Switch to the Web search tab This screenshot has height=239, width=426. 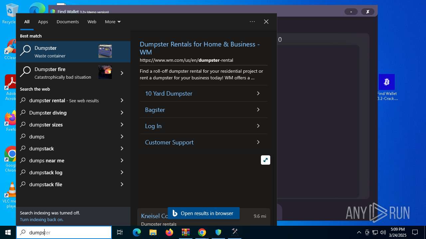pos(92,22)
